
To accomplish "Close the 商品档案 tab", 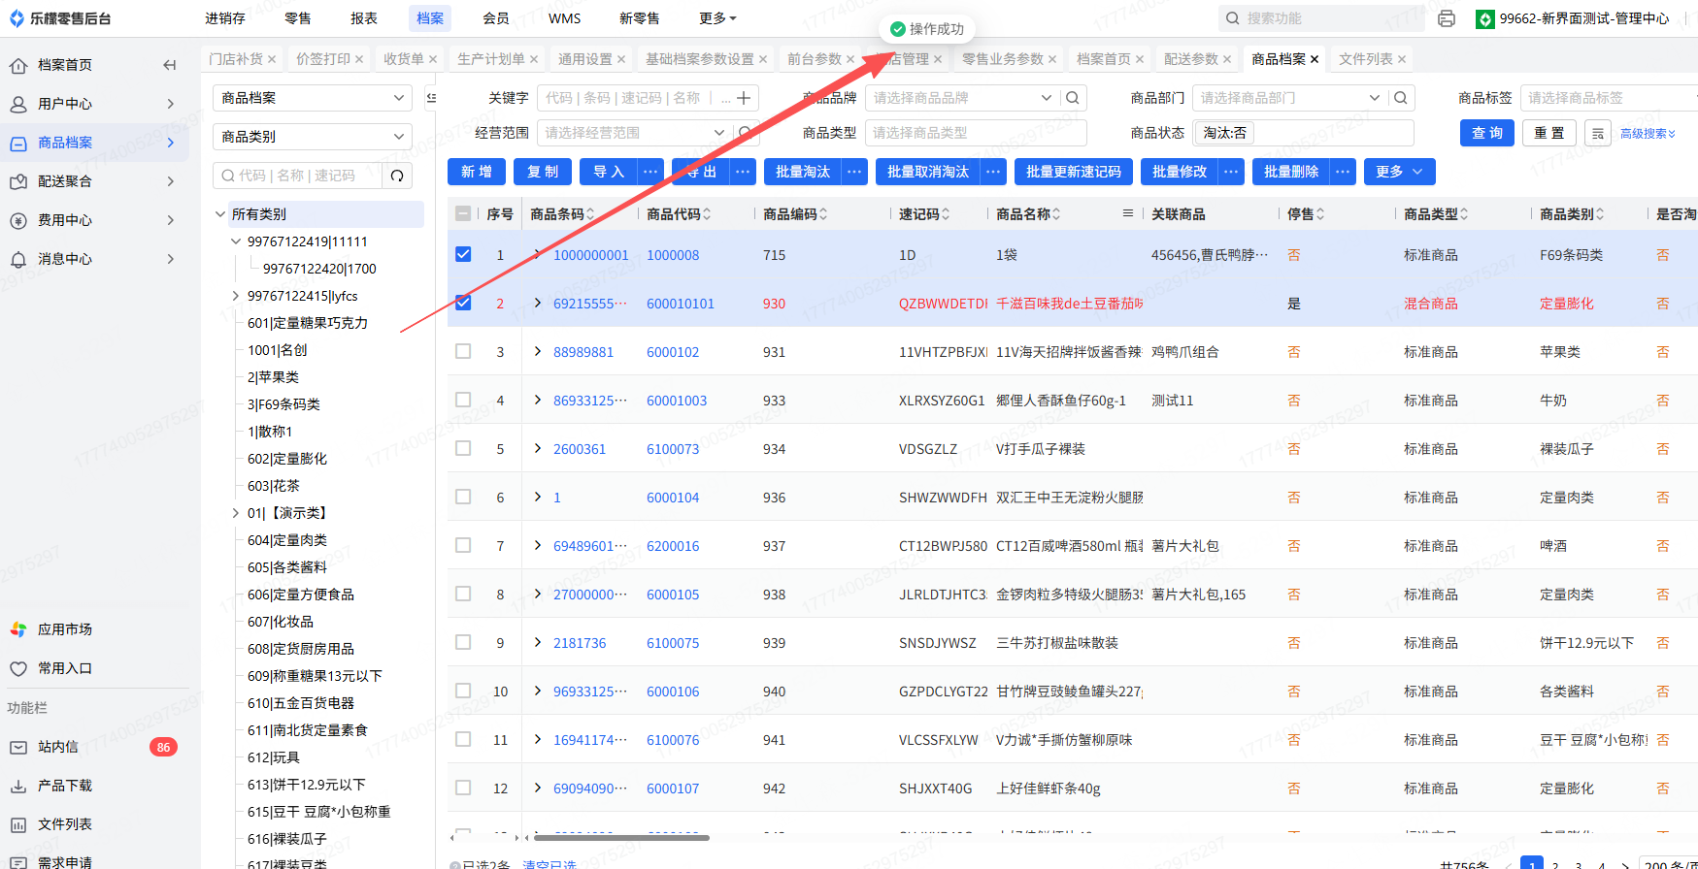I will click(1315, 59).
